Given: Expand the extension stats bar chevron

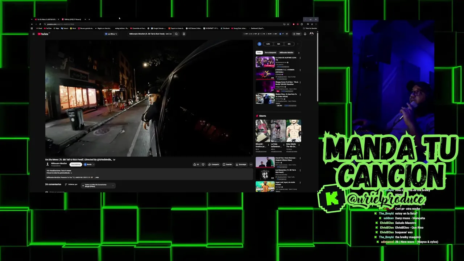Looking at the screenshot, I should 298,44.
